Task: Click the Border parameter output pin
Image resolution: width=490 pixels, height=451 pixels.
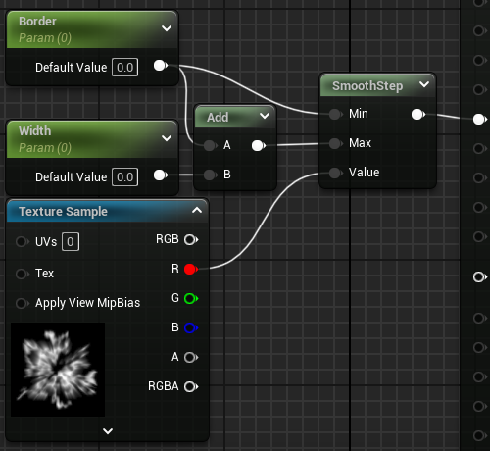Action: 161,66
